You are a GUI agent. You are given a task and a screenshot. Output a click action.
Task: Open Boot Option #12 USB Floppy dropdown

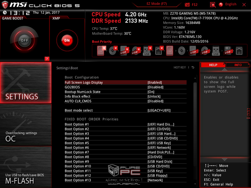pyautogui.click(x=157, y=175)
